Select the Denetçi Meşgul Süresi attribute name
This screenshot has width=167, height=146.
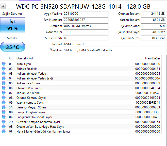click(x=31, y=107)
